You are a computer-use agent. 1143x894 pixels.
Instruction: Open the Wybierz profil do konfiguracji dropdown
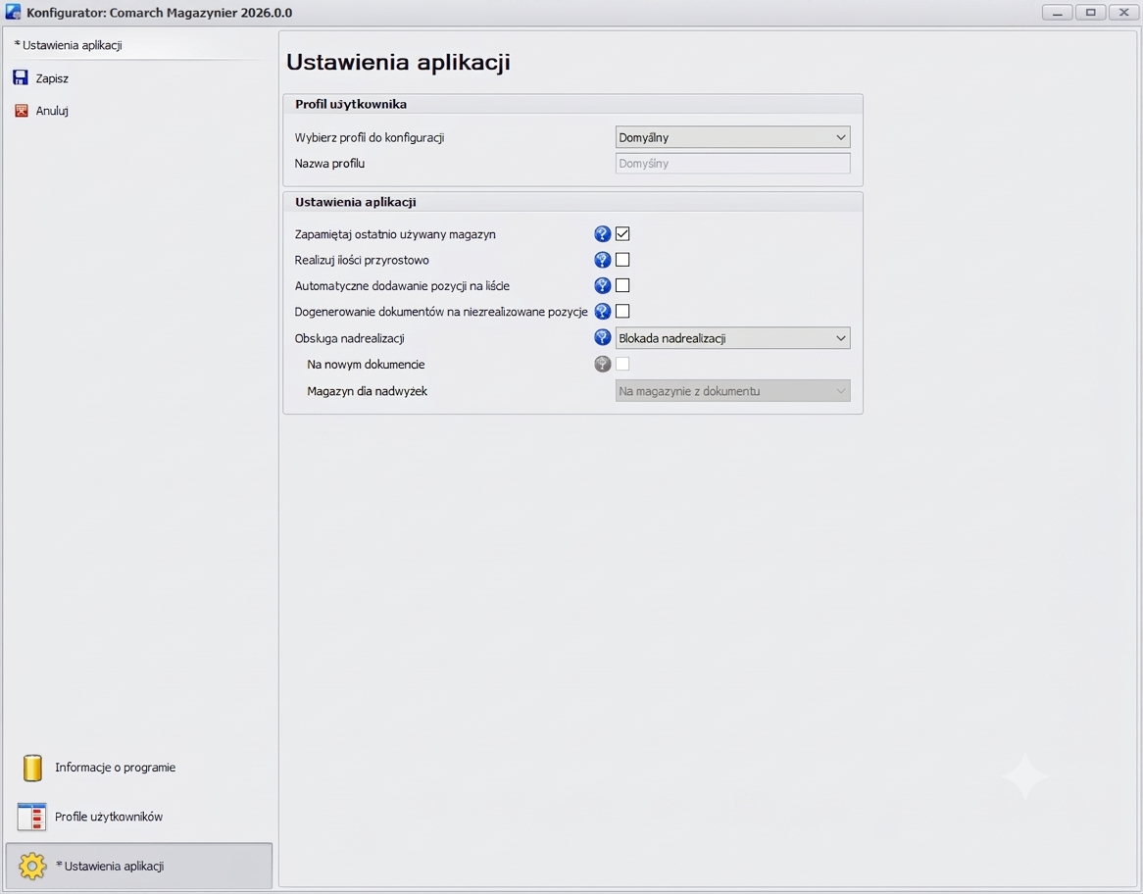click(x=732, y=137)
